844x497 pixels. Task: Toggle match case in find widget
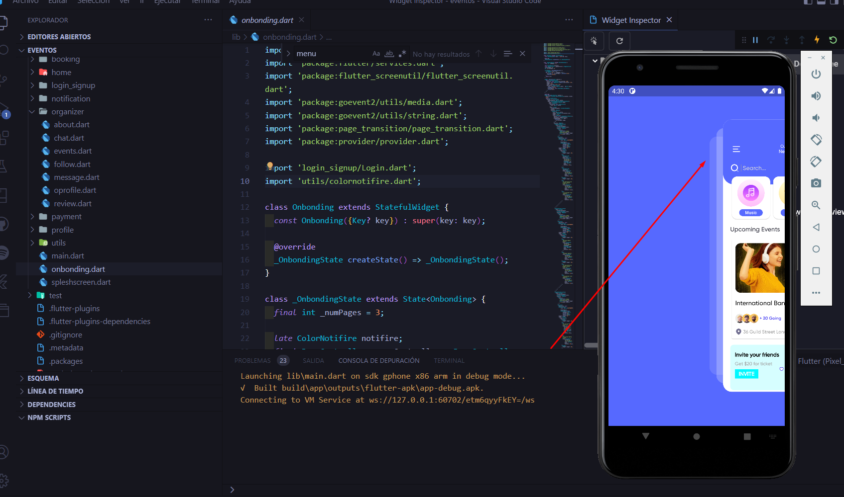tap(376, 54)
